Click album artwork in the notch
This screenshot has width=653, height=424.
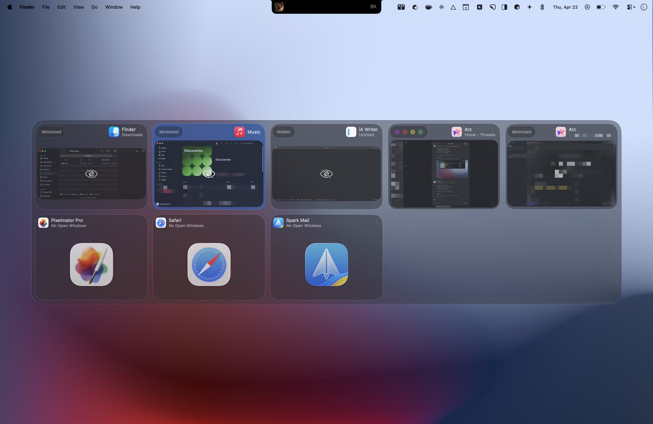[279, 7]
